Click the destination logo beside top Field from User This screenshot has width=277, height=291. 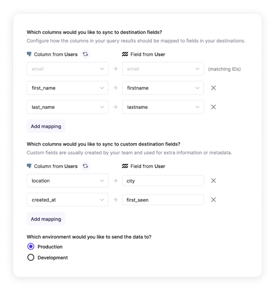pos(125,54)
